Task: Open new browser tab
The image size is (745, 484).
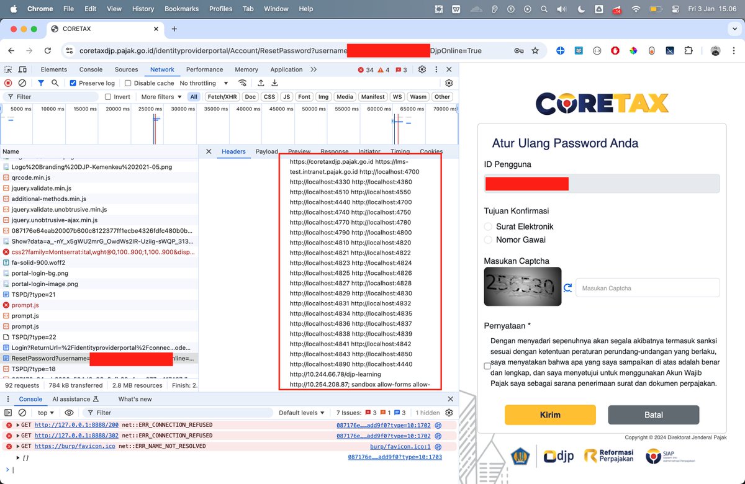Action: (174, 29)
